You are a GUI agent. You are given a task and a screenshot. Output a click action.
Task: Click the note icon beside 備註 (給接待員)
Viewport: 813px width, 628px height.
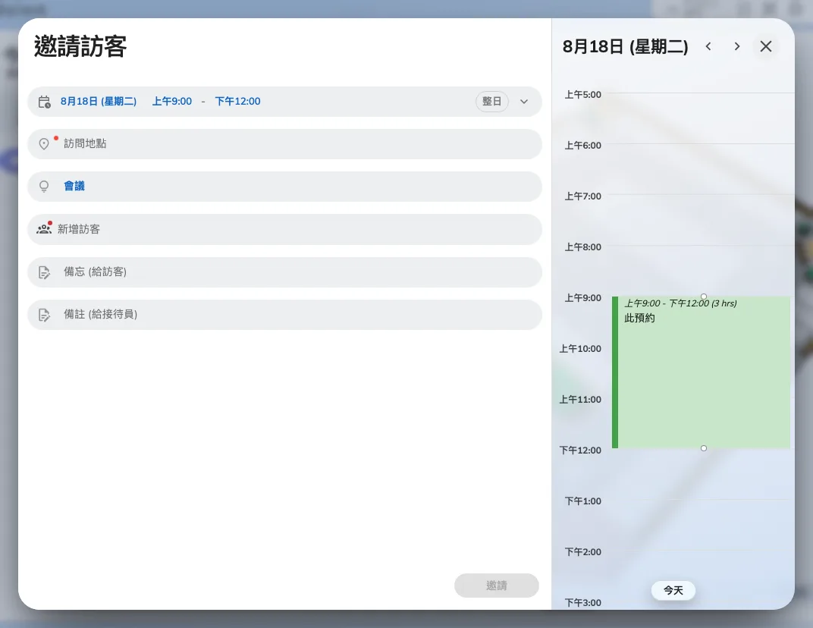(x=44, y=314)
